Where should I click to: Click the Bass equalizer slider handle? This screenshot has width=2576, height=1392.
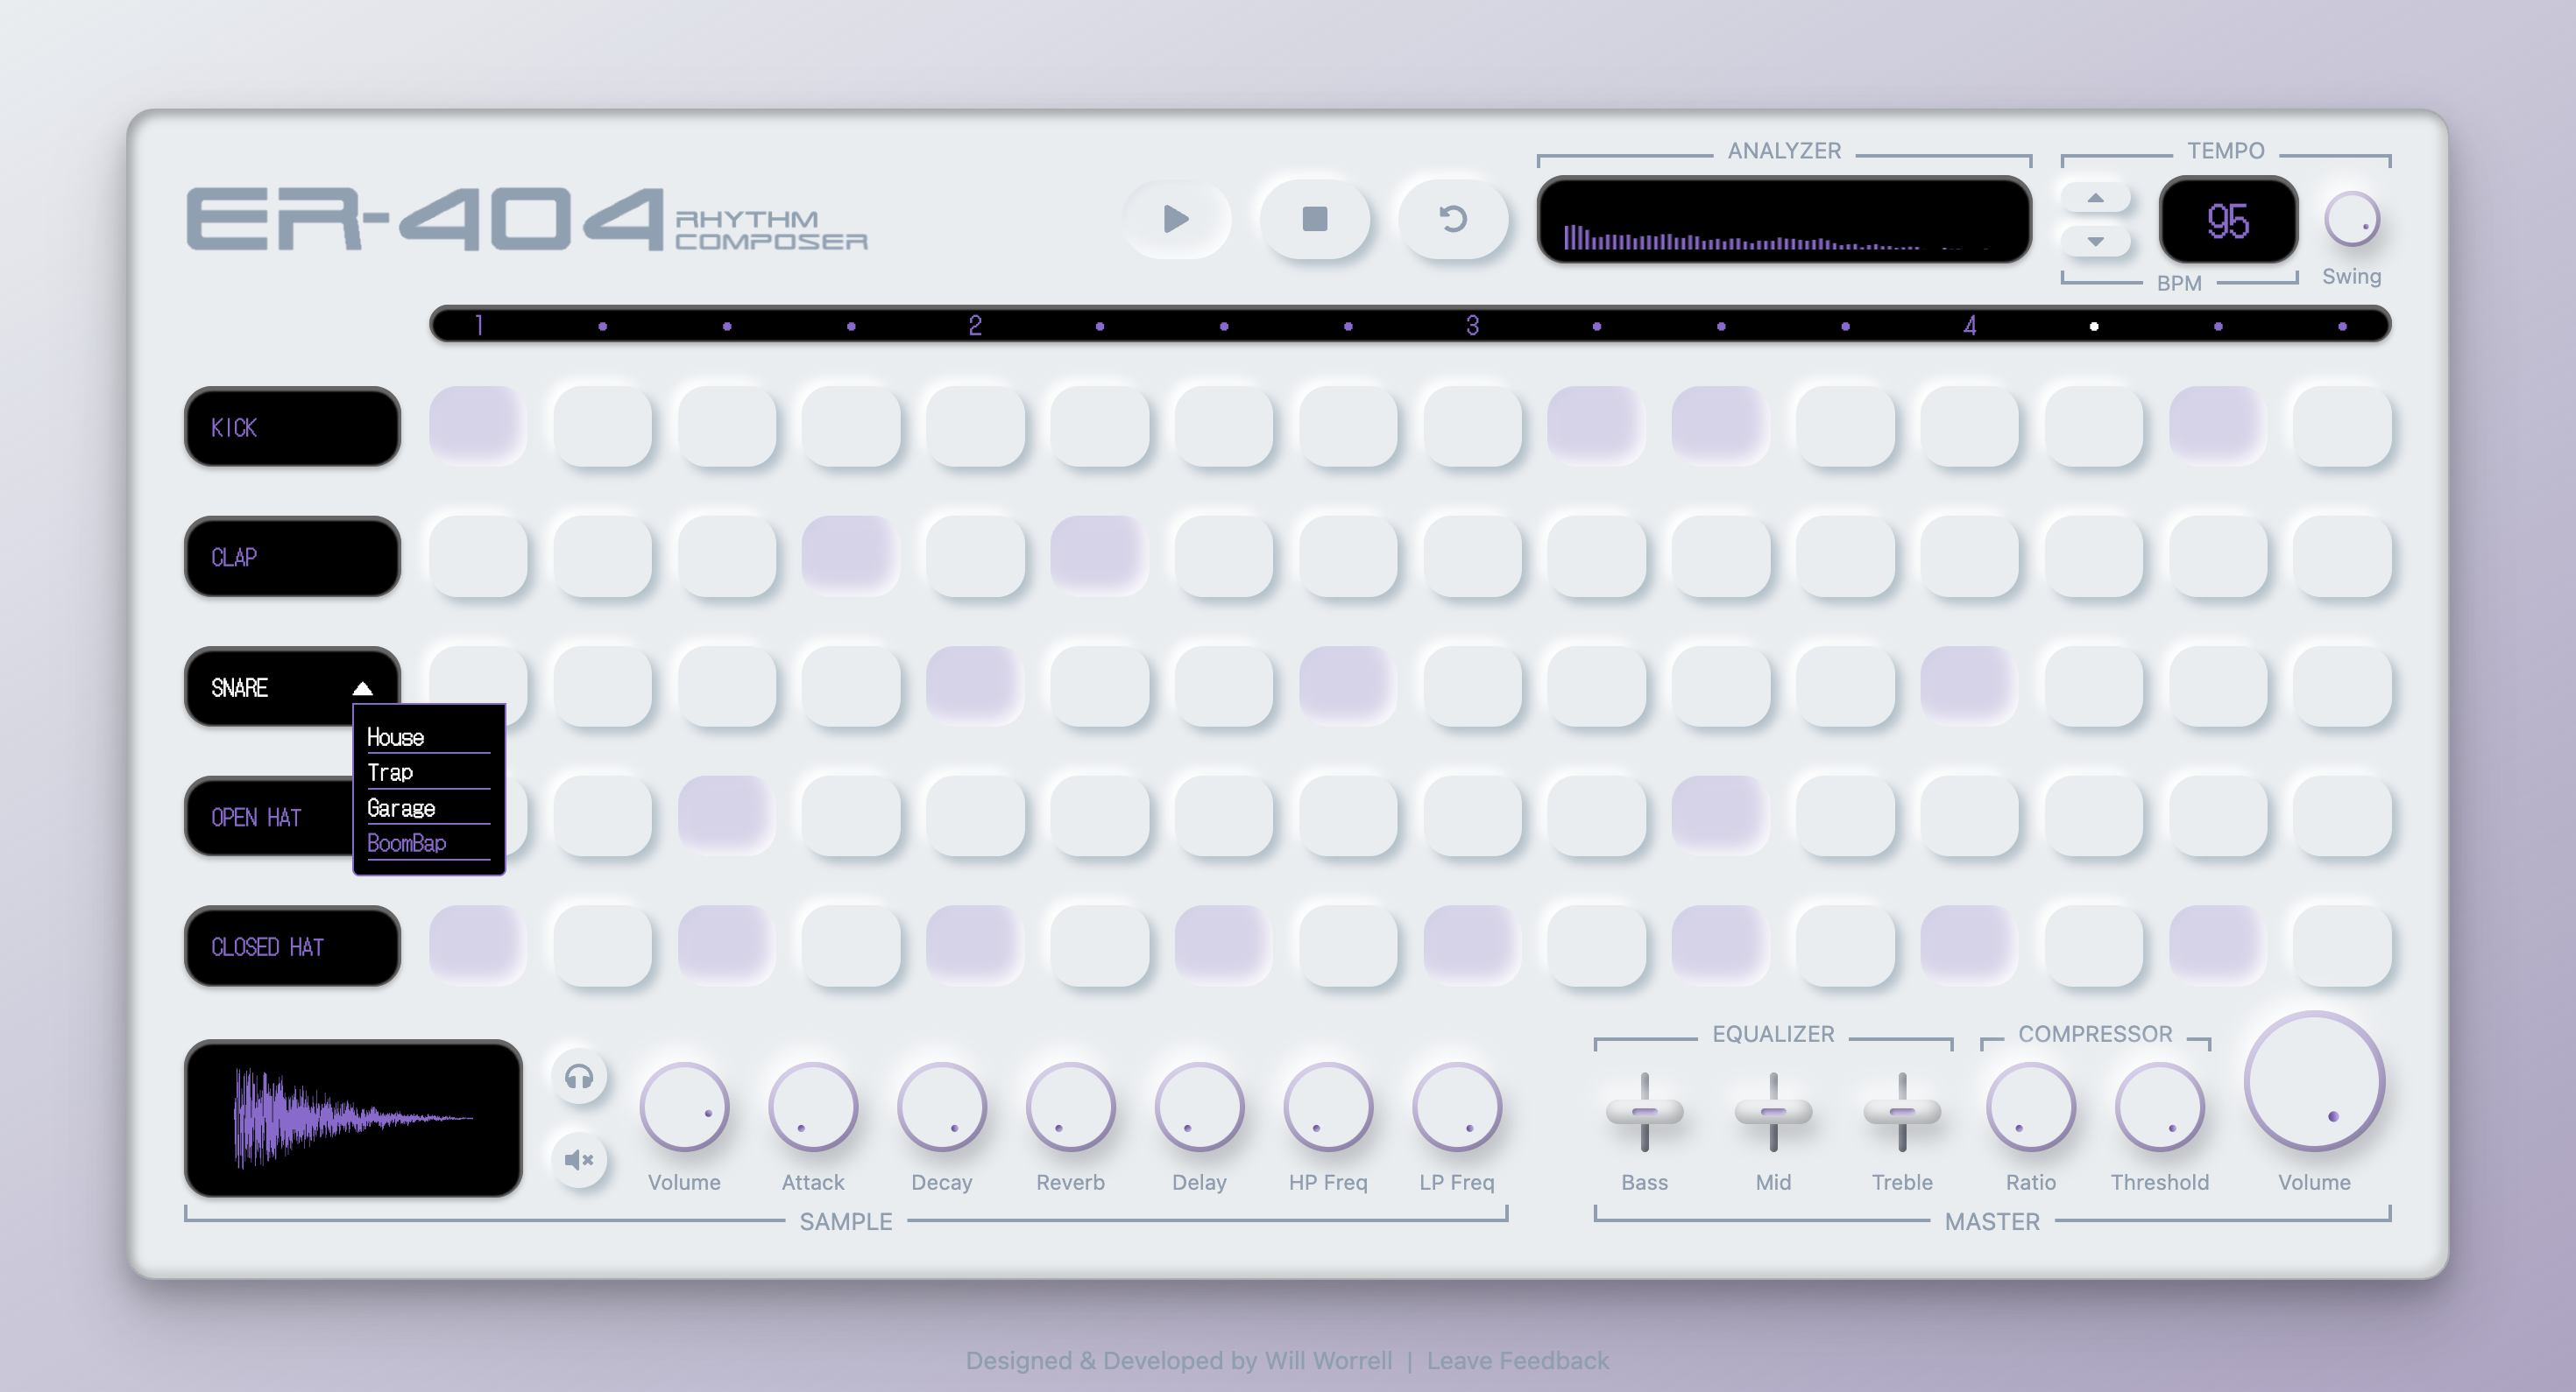[x=1644, y=1111]
